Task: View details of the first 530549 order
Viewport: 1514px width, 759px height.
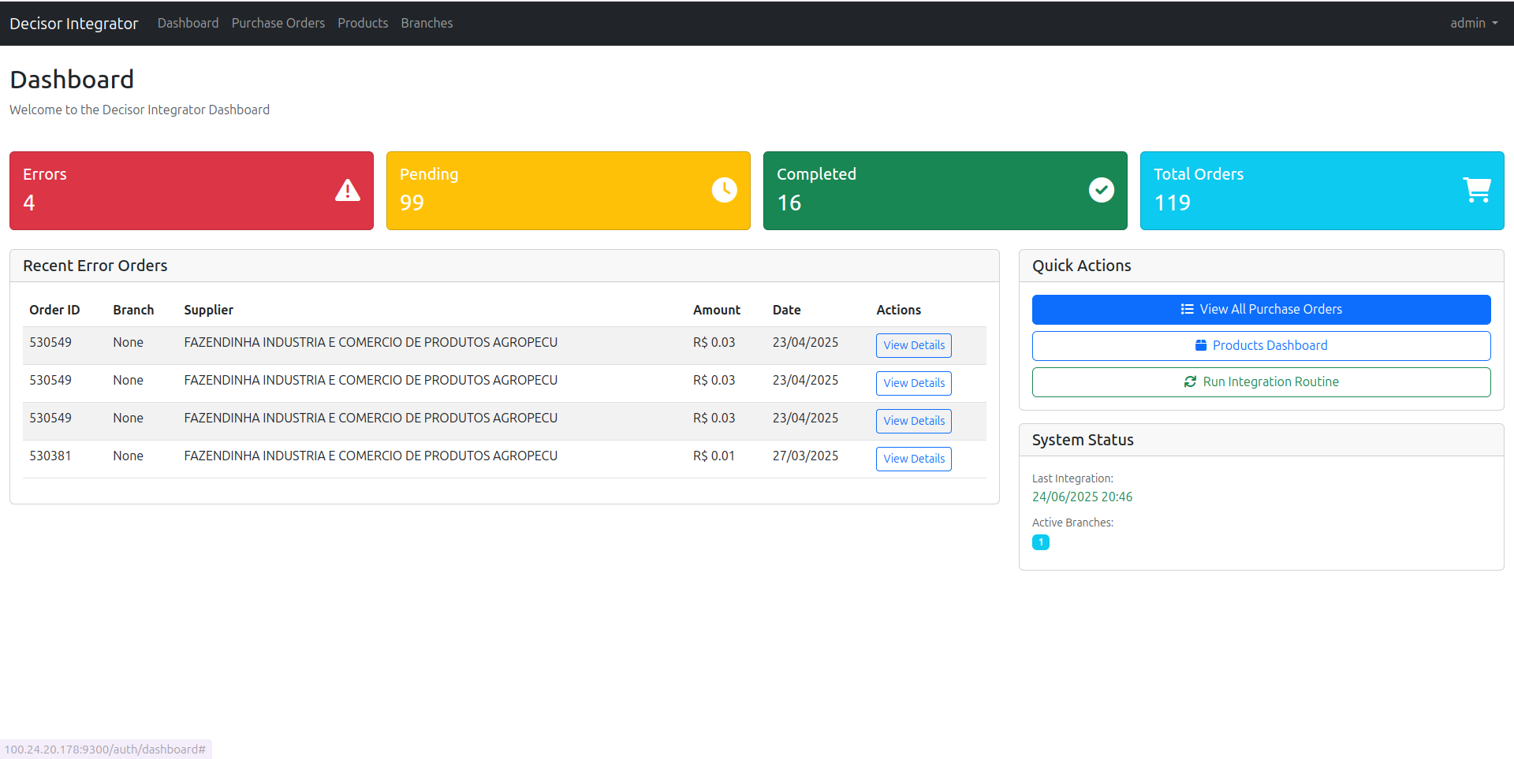Action: coord(913,345)
